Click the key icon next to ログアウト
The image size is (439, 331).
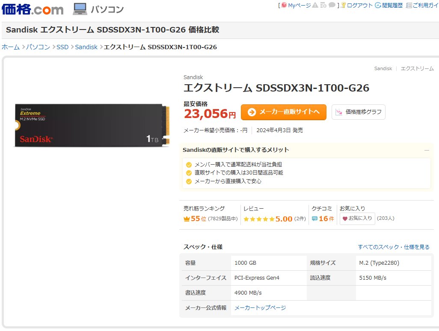point(343,5)
